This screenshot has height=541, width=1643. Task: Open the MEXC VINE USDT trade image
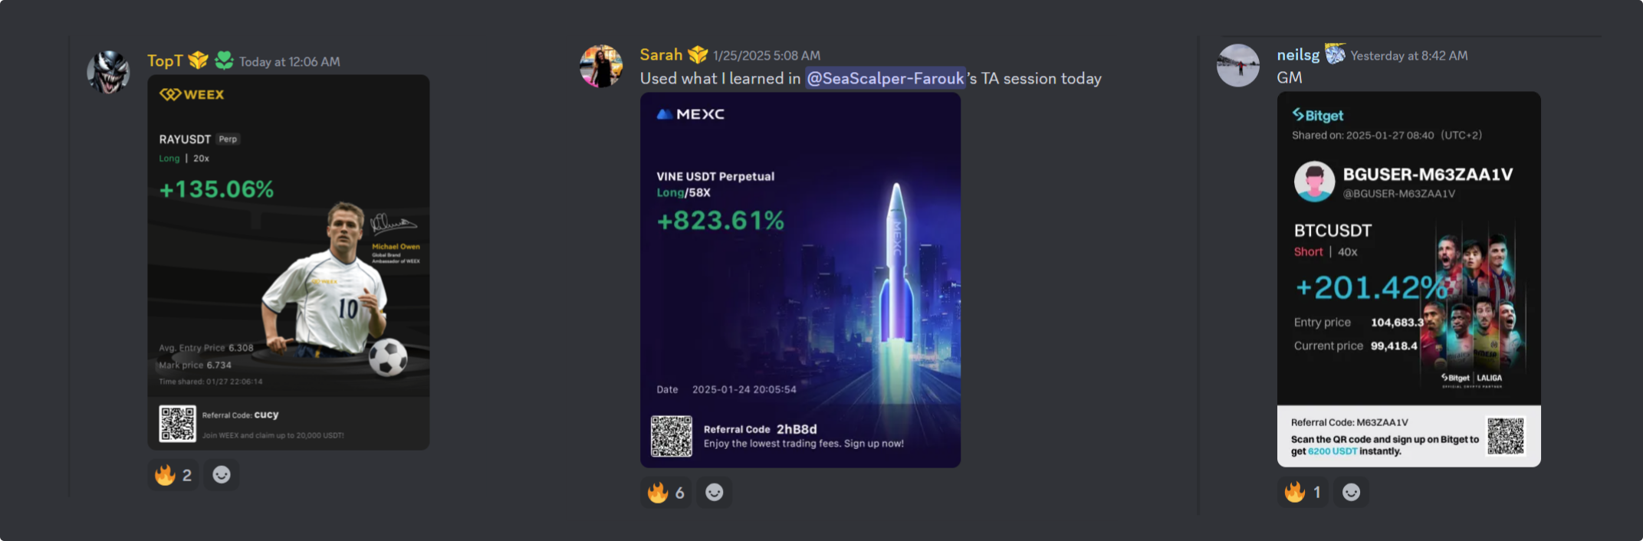[800, 280]
